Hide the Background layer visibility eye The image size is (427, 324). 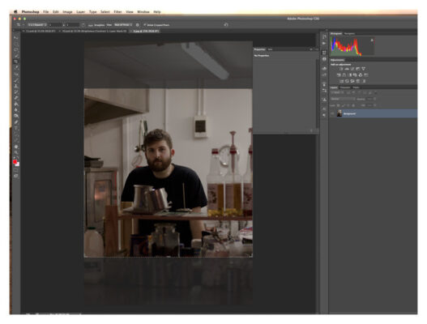coord(332,113)
